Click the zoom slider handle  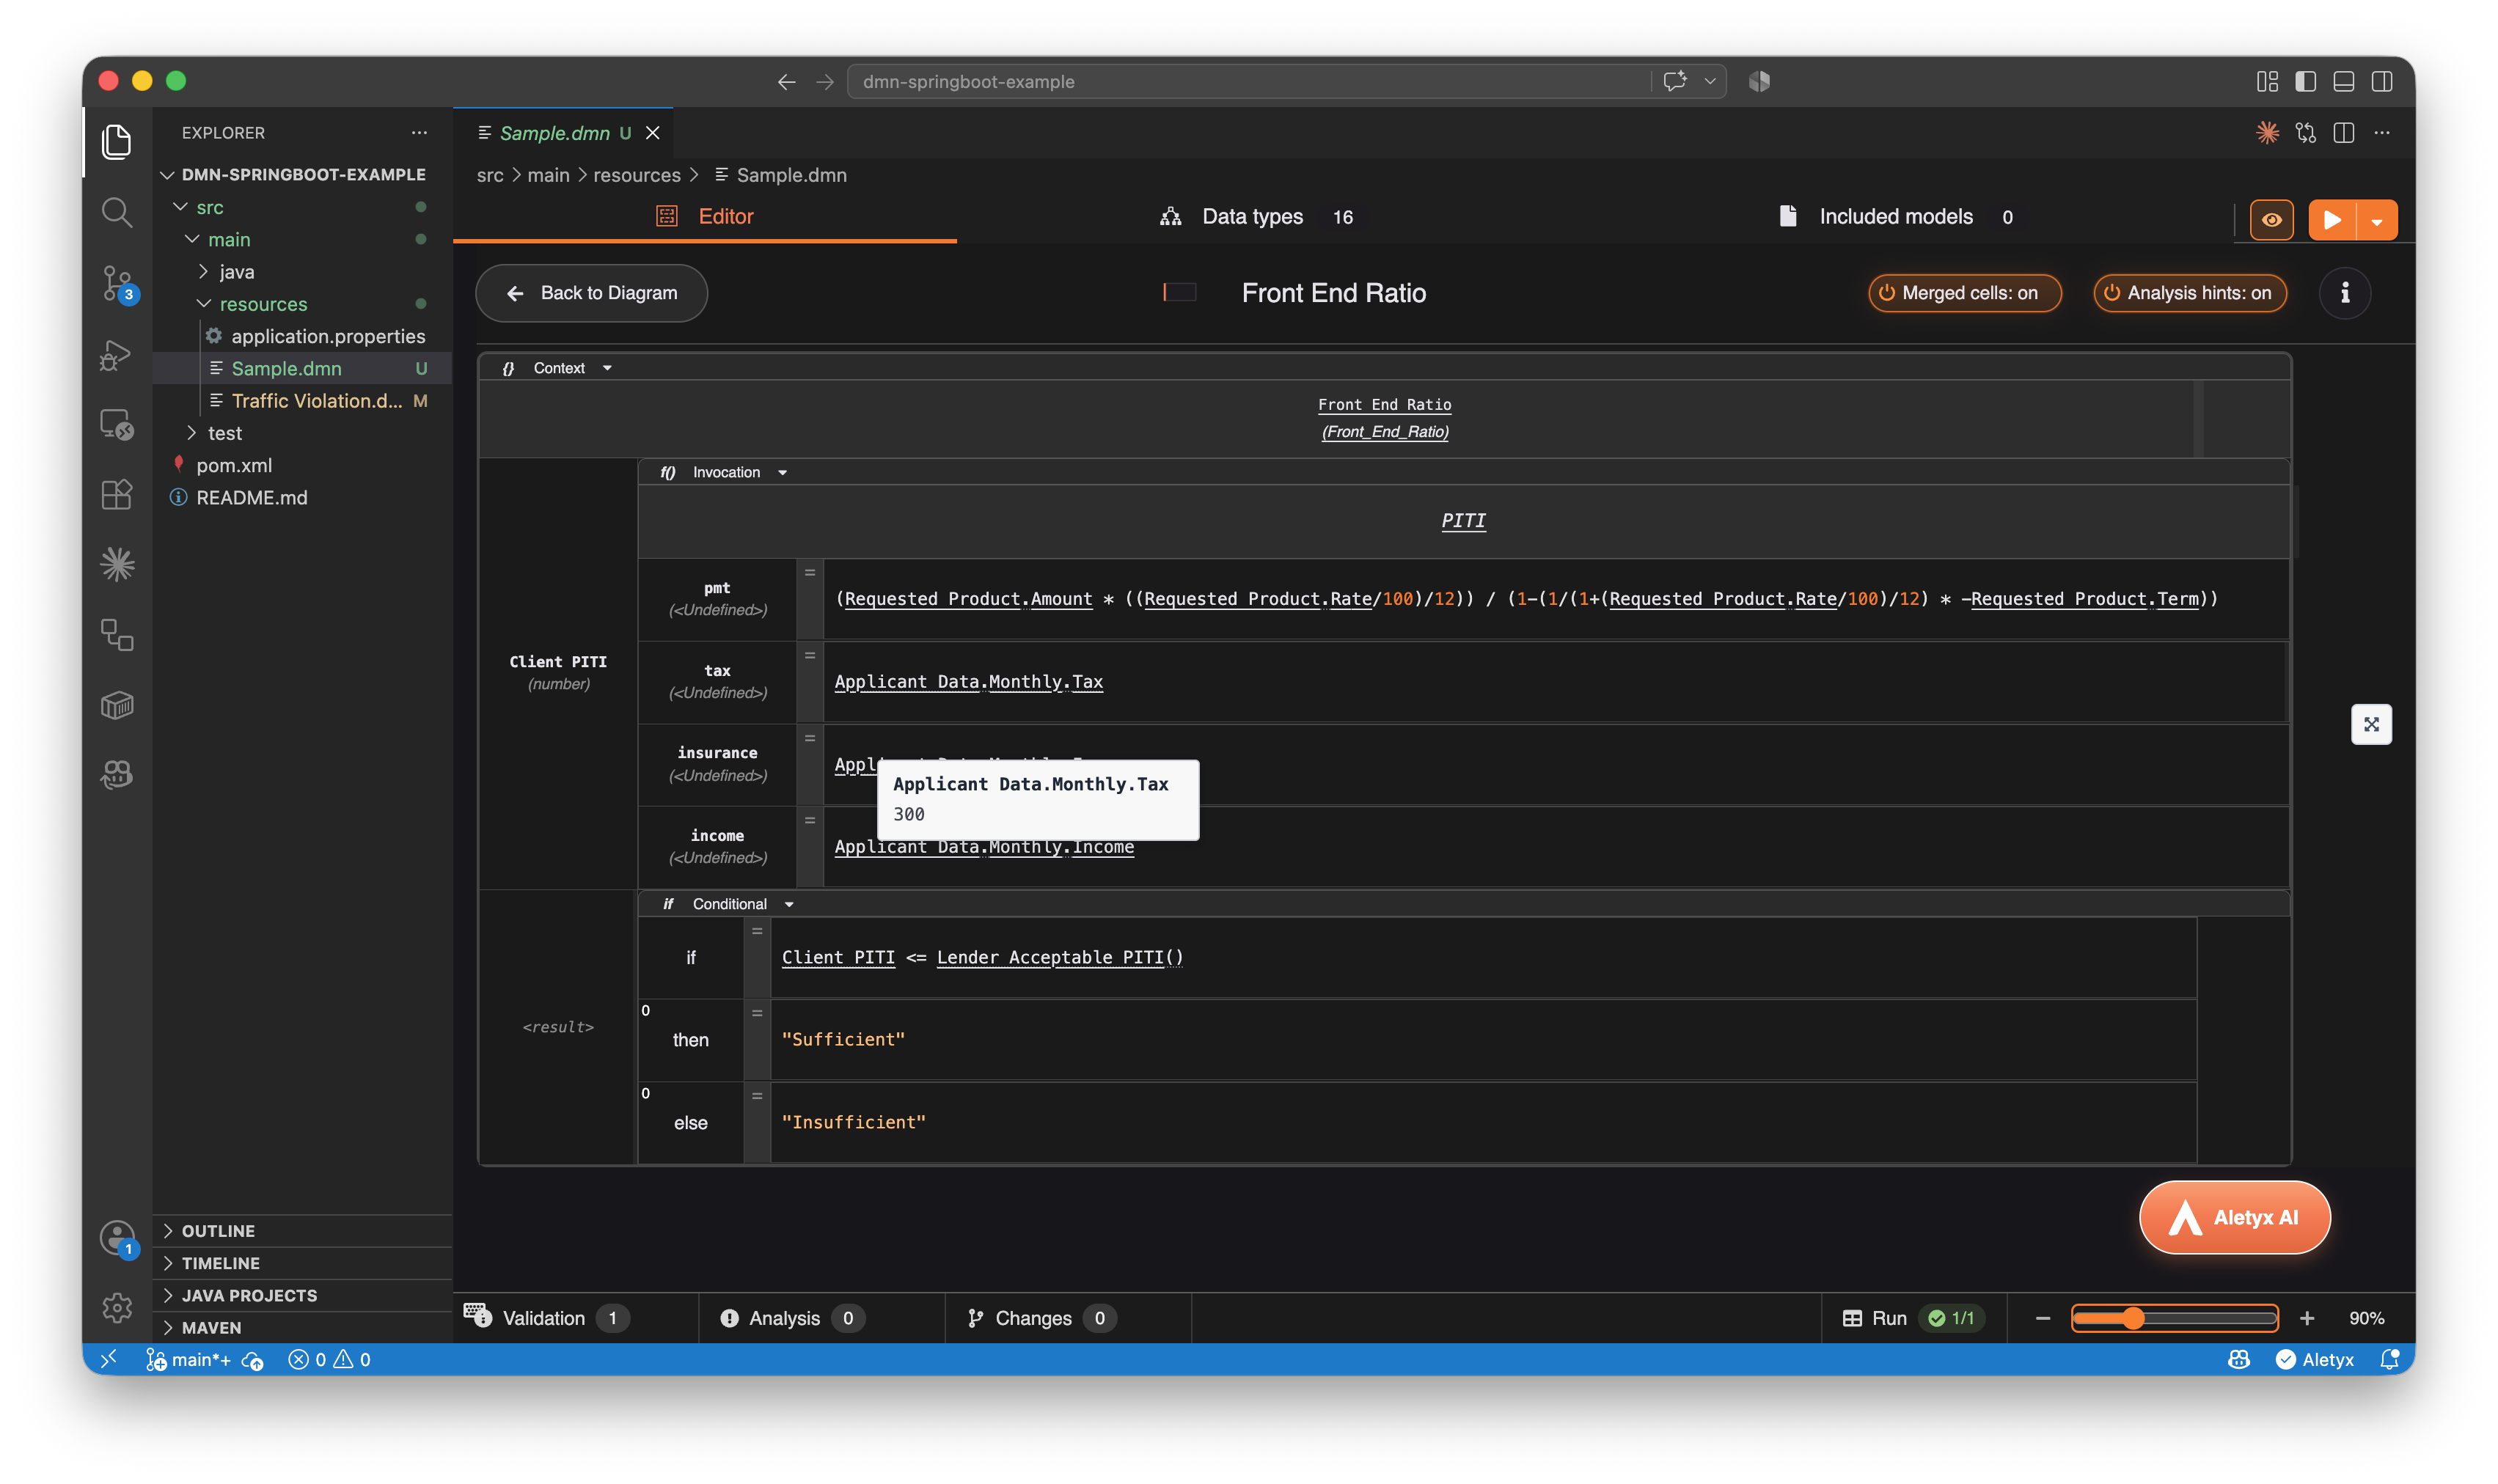pyautogui.click(x=2132, y=1318)
